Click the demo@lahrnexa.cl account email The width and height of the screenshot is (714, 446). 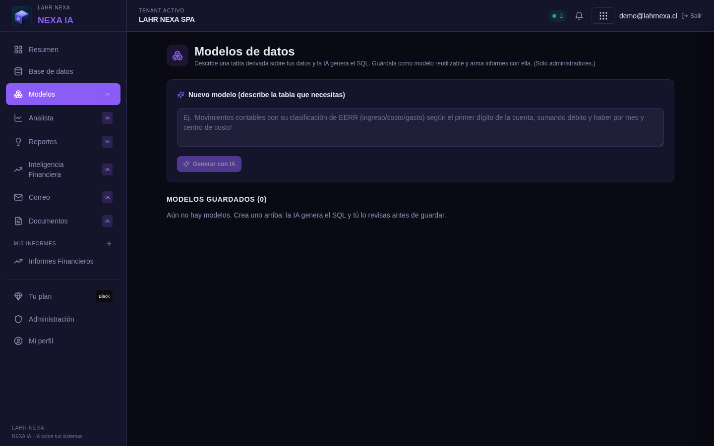coord(648,16)
